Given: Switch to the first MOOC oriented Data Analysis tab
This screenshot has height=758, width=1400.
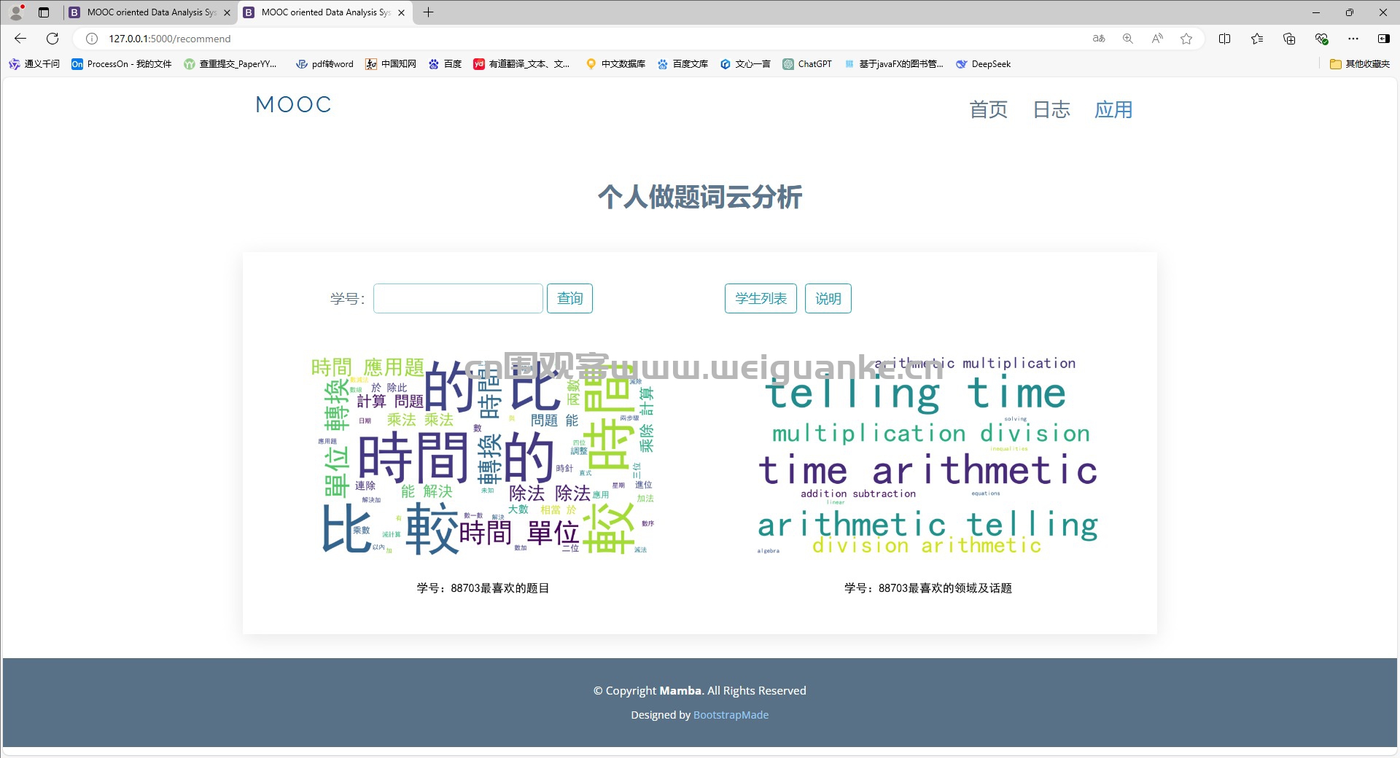Looking at the screenshot, I should (x=150, y=12).
